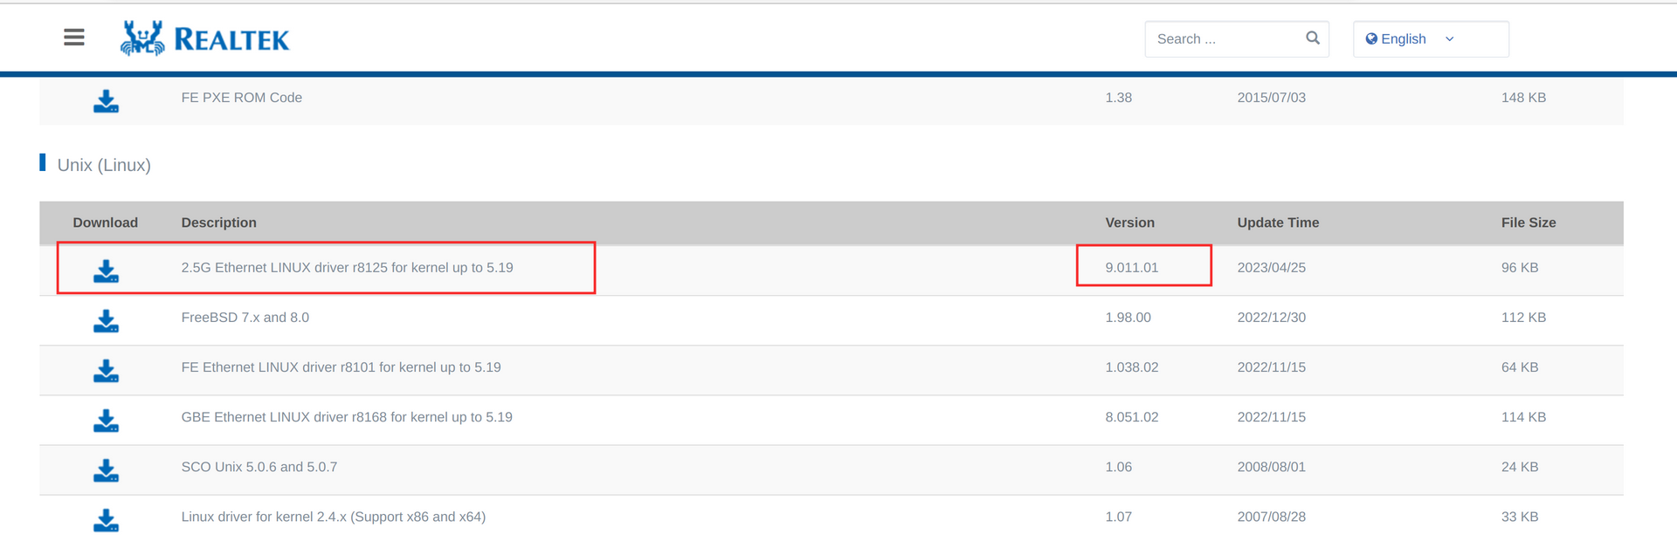Click the search magnifier icon
Image resolution: width=1677 pixels, height=555 pixels.
point(1312,38)
